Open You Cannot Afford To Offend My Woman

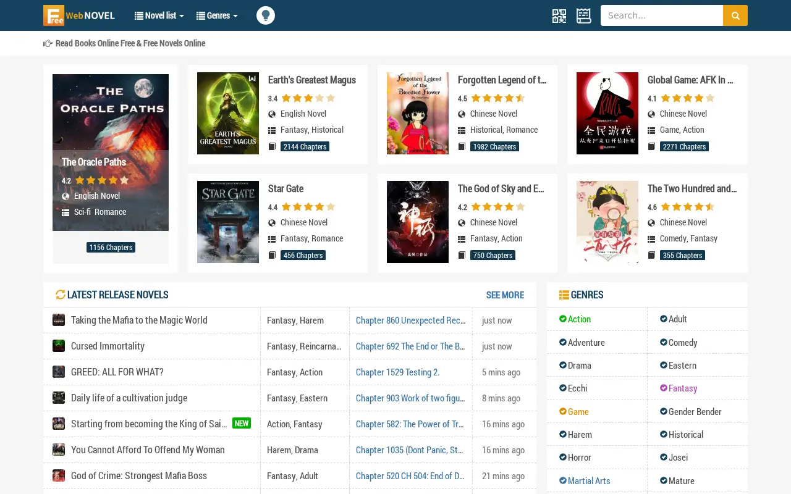148,450
